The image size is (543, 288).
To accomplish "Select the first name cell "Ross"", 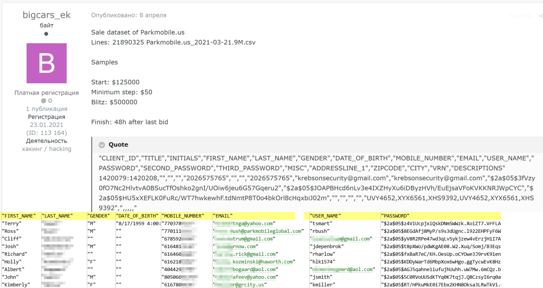I will (x=10, y=231).
